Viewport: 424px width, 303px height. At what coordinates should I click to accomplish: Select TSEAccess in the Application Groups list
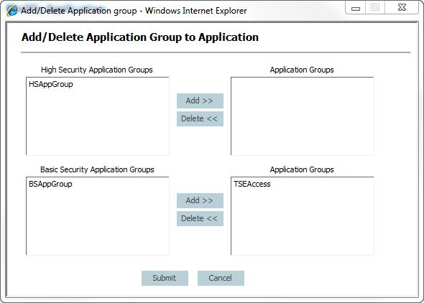(x=252, y=185)
